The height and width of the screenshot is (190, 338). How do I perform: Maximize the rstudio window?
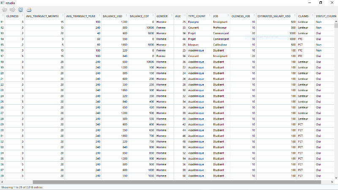[320, 3]
